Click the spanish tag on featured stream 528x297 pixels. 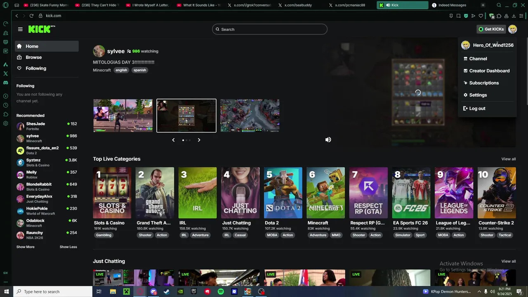pyautogui.click(x=140, y=70)
